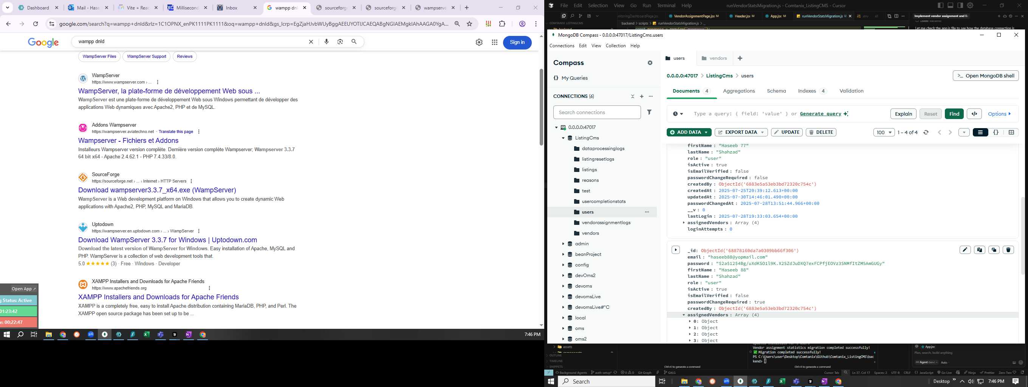
Task: Click Sign in on Google
Action: [517, 42]
